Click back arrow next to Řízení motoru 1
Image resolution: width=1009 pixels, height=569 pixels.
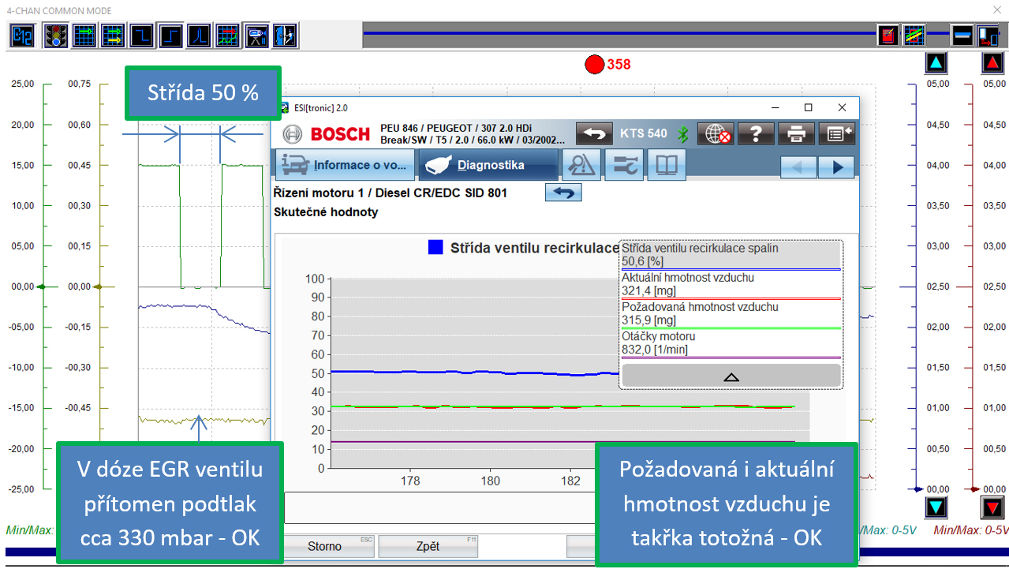[563, 193]
